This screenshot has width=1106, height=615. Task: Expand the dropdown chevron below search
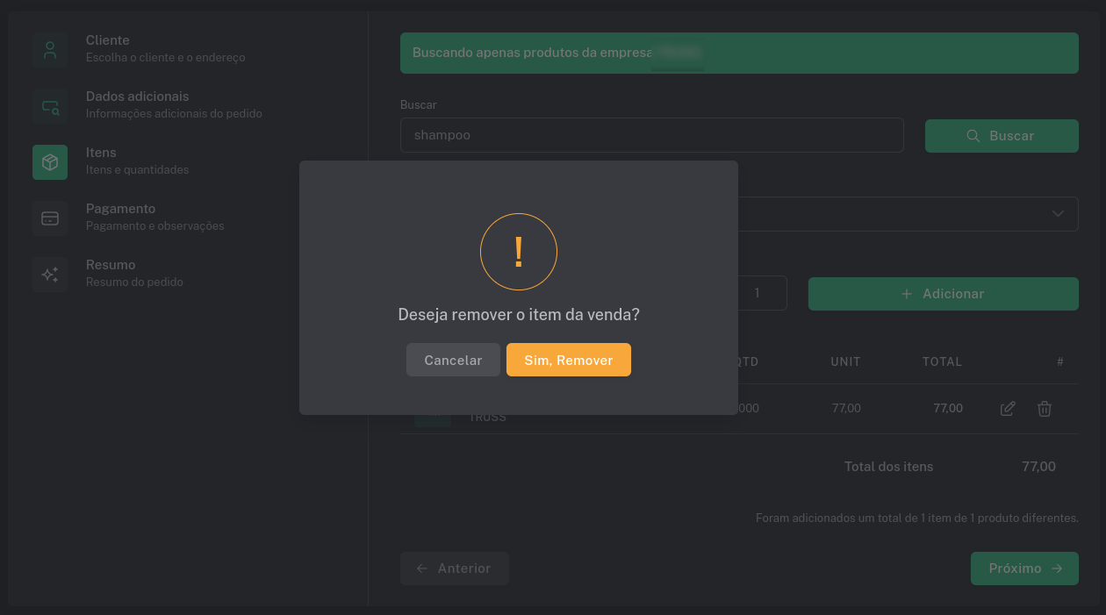click(x=1058, y=214)
